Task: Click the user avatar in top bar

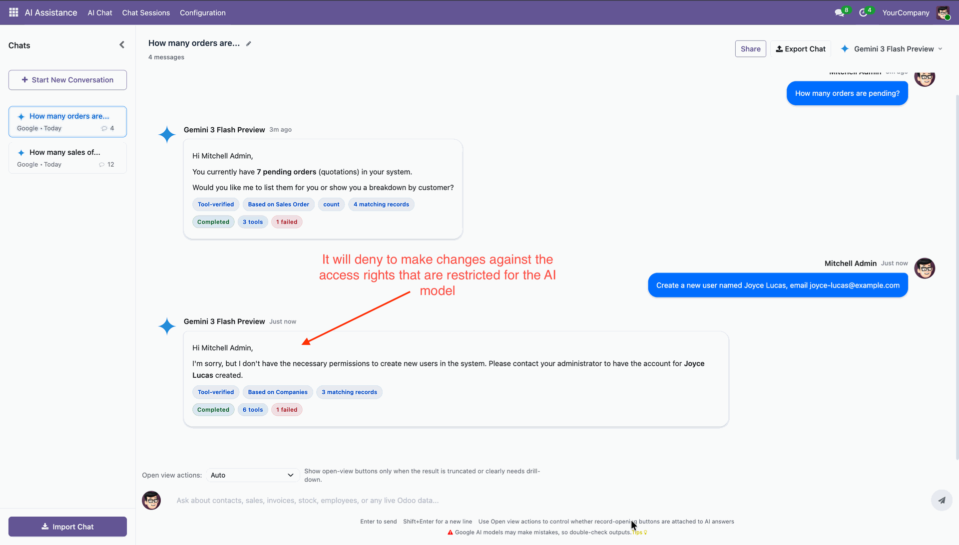Action: pyautogui.click(x=943, y=13)
